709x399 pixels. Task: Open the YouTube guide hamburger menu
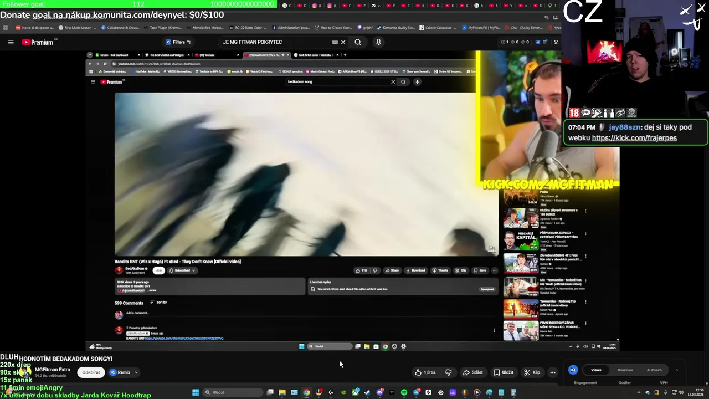point(11,42)
